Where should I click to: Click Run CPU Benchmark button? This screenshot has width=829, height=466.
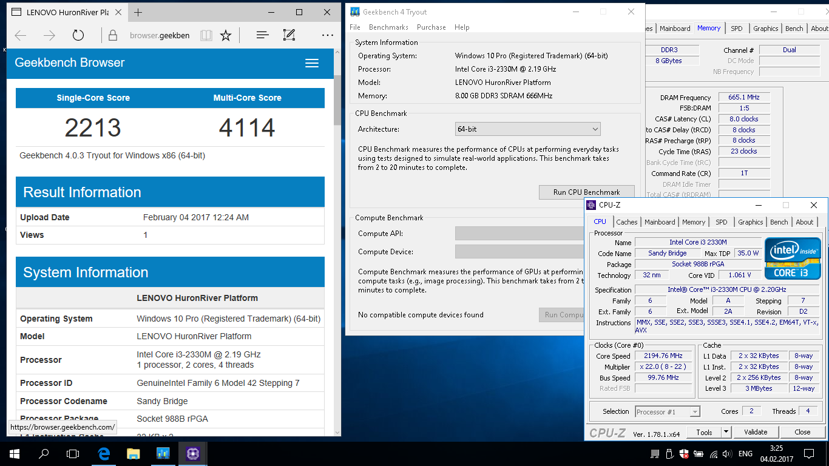(587, 192)
